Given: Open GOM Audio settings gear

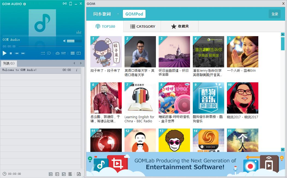Looking at the screenshot, I should click(x=25, y=4).
